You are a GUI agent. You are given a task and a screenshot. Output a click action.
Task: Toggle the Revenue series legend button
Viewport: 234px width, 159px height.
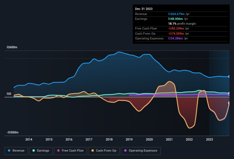[16, 151]
